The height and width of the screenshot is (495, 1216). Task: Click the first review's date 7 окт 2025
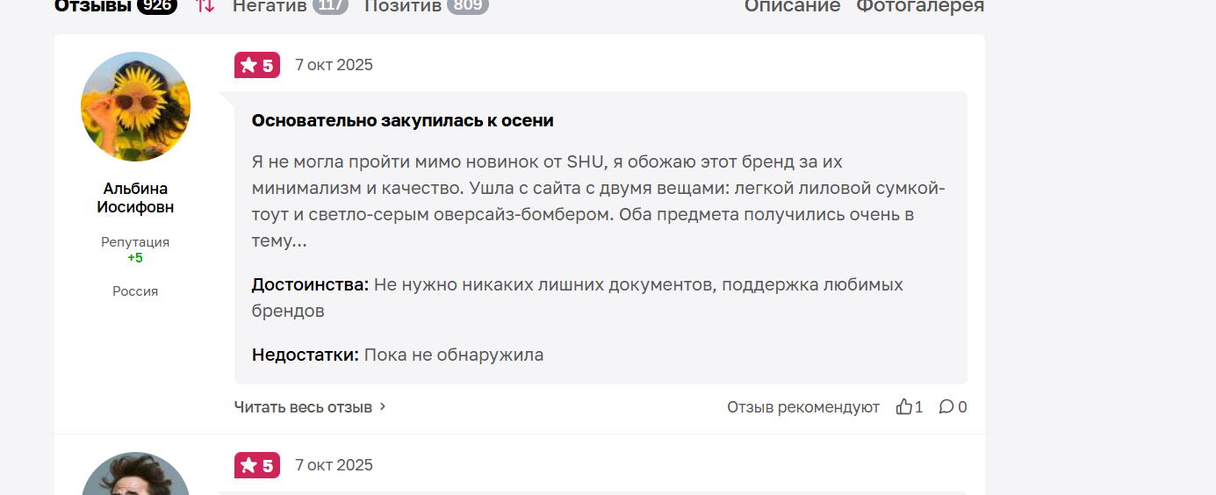[334, 65]
